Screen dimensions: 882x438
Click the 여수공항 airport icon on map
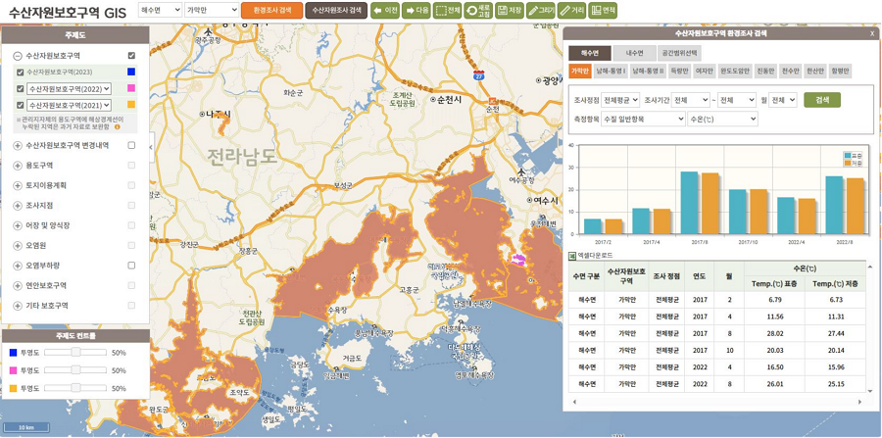point(522,171)
